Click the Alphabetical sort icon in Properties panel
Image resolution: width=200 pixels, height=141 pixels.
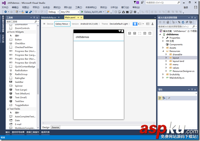[164, 98]
